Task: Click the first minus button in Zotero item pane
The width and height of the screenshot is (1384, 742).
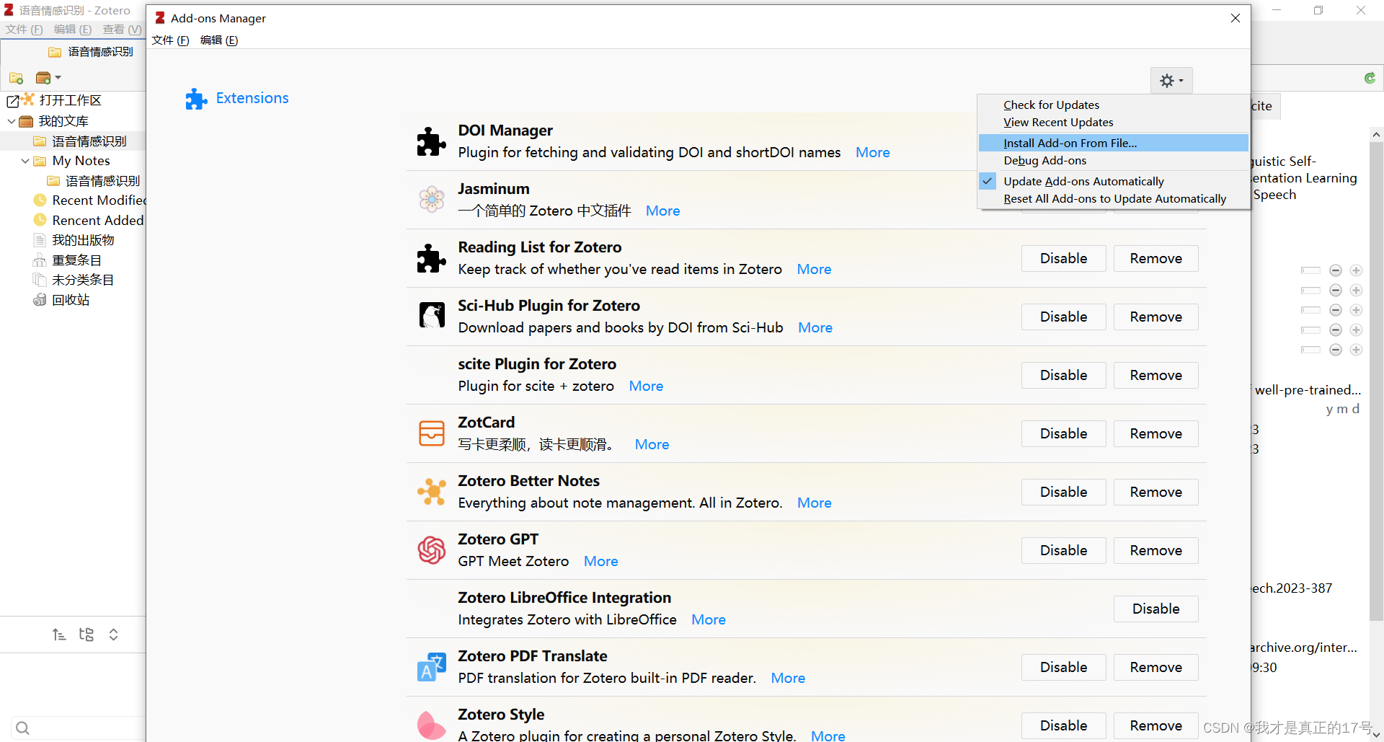Action: coord(1335,270)
